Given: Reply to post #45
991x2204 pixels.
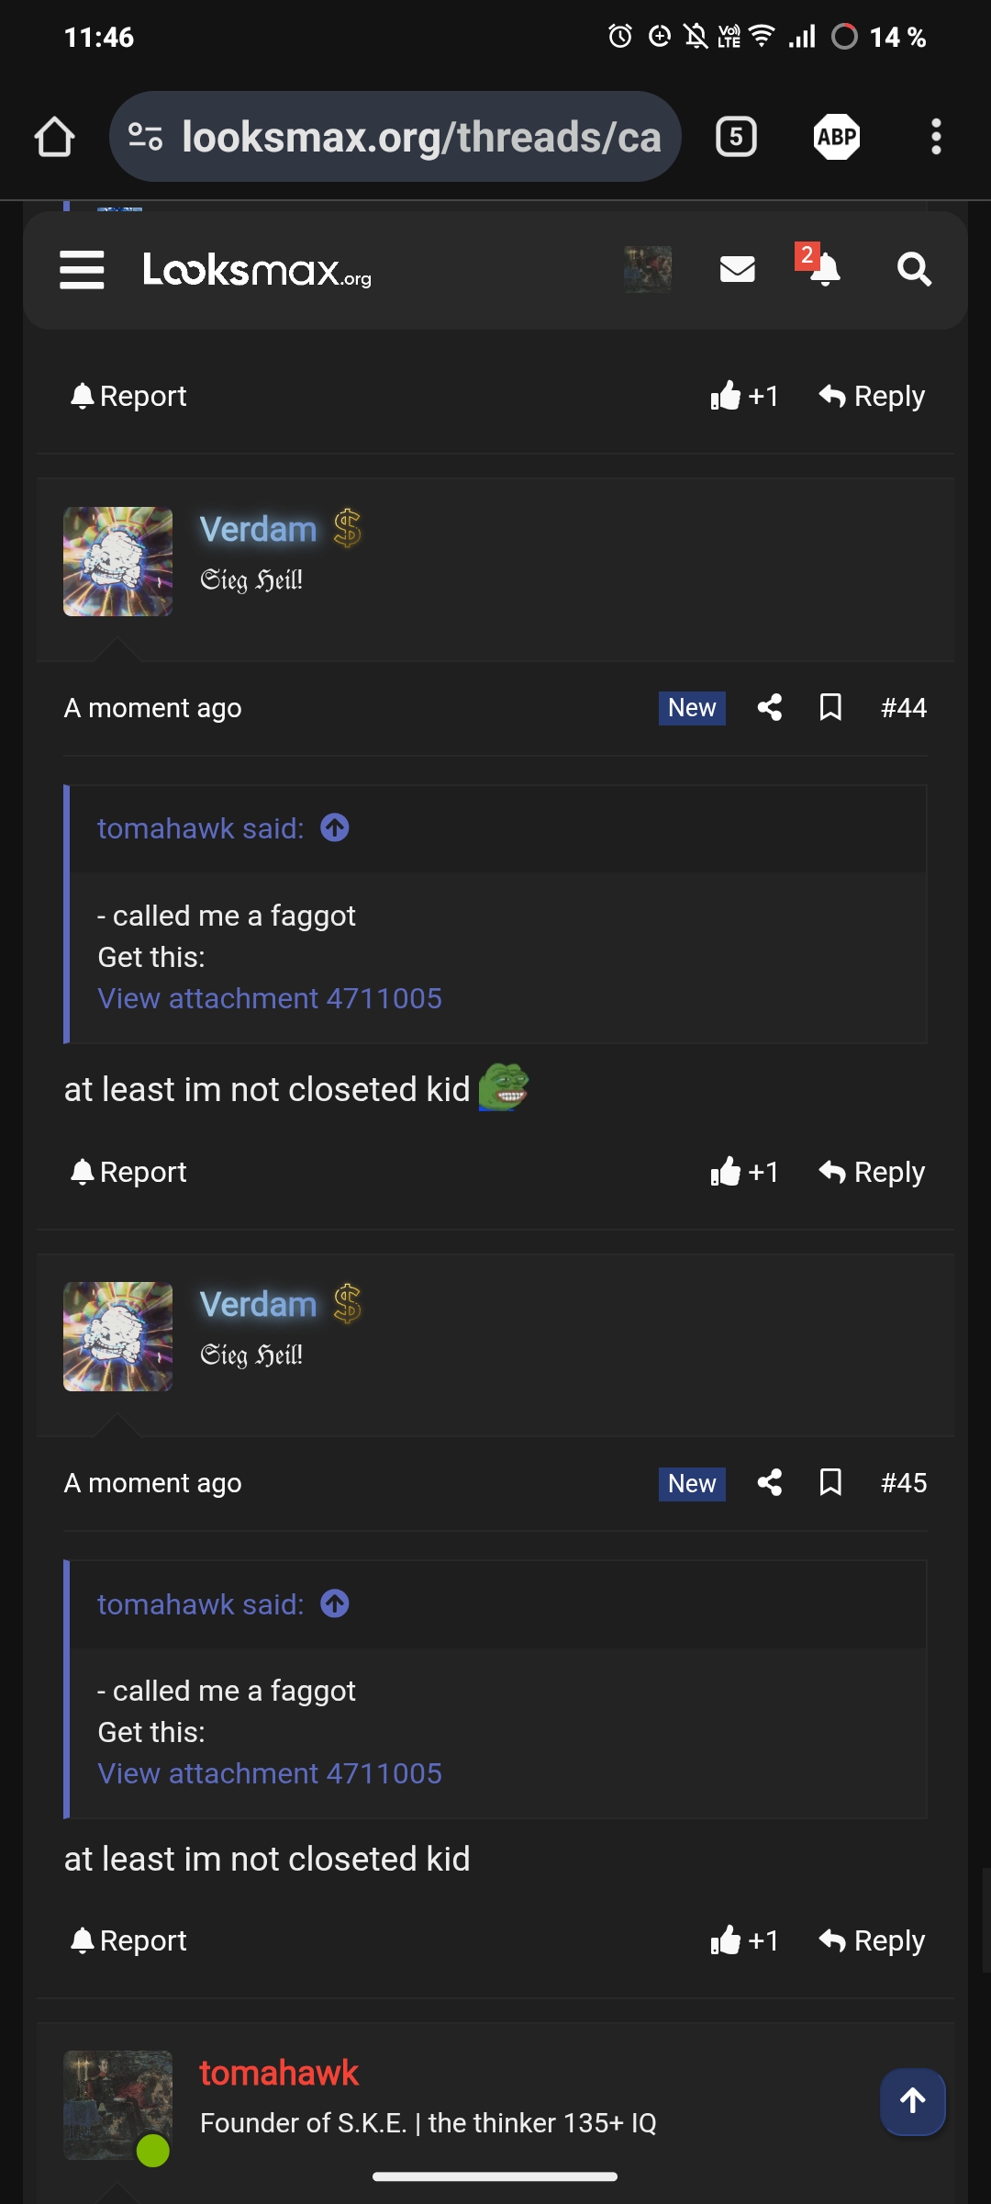Looking at the screenshot, I should click(870, 1940).
